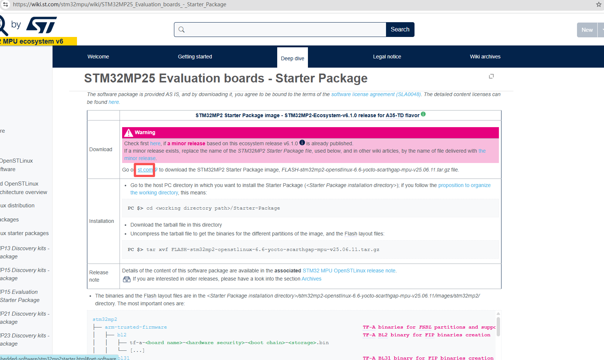Click 'stm32mp2' root in directory tree

click(x=105, y=319)
